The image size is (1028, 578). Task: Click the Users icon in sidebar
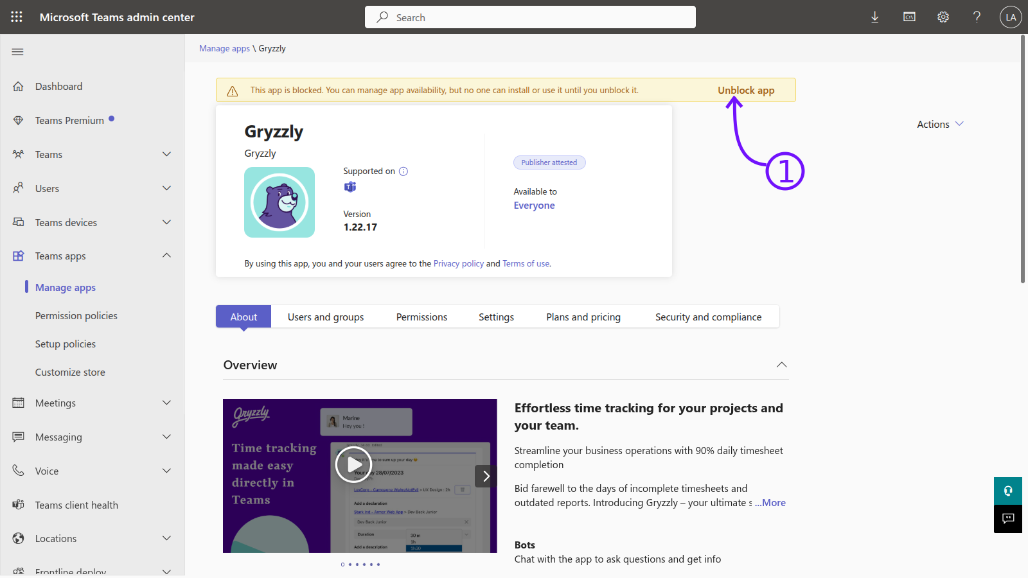[x=18, y=188]
